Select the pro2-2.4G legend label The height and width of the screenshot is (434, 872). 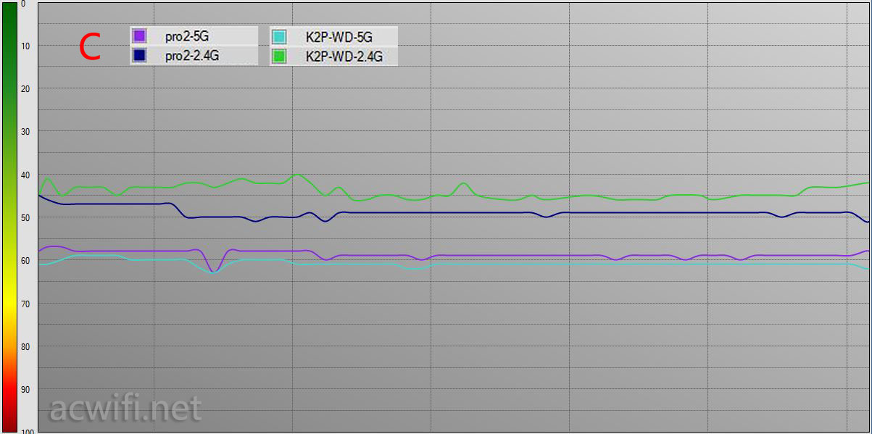192,56
